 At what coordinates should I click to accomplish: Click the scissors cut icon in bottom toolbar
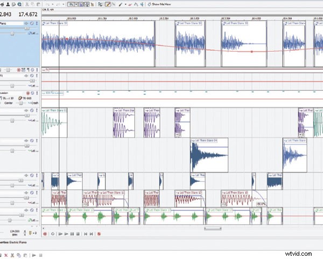(x=12, y=255)
